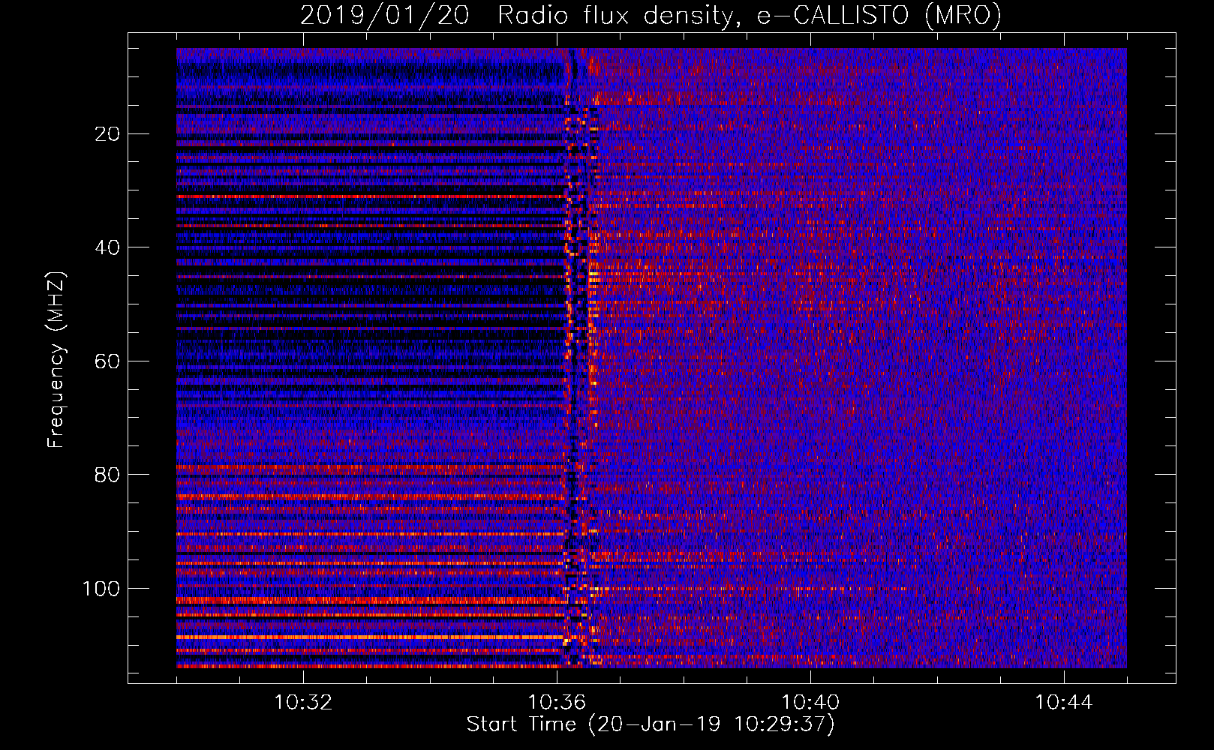Click the 100 MHz frequency tick label

tap(101, 589)
